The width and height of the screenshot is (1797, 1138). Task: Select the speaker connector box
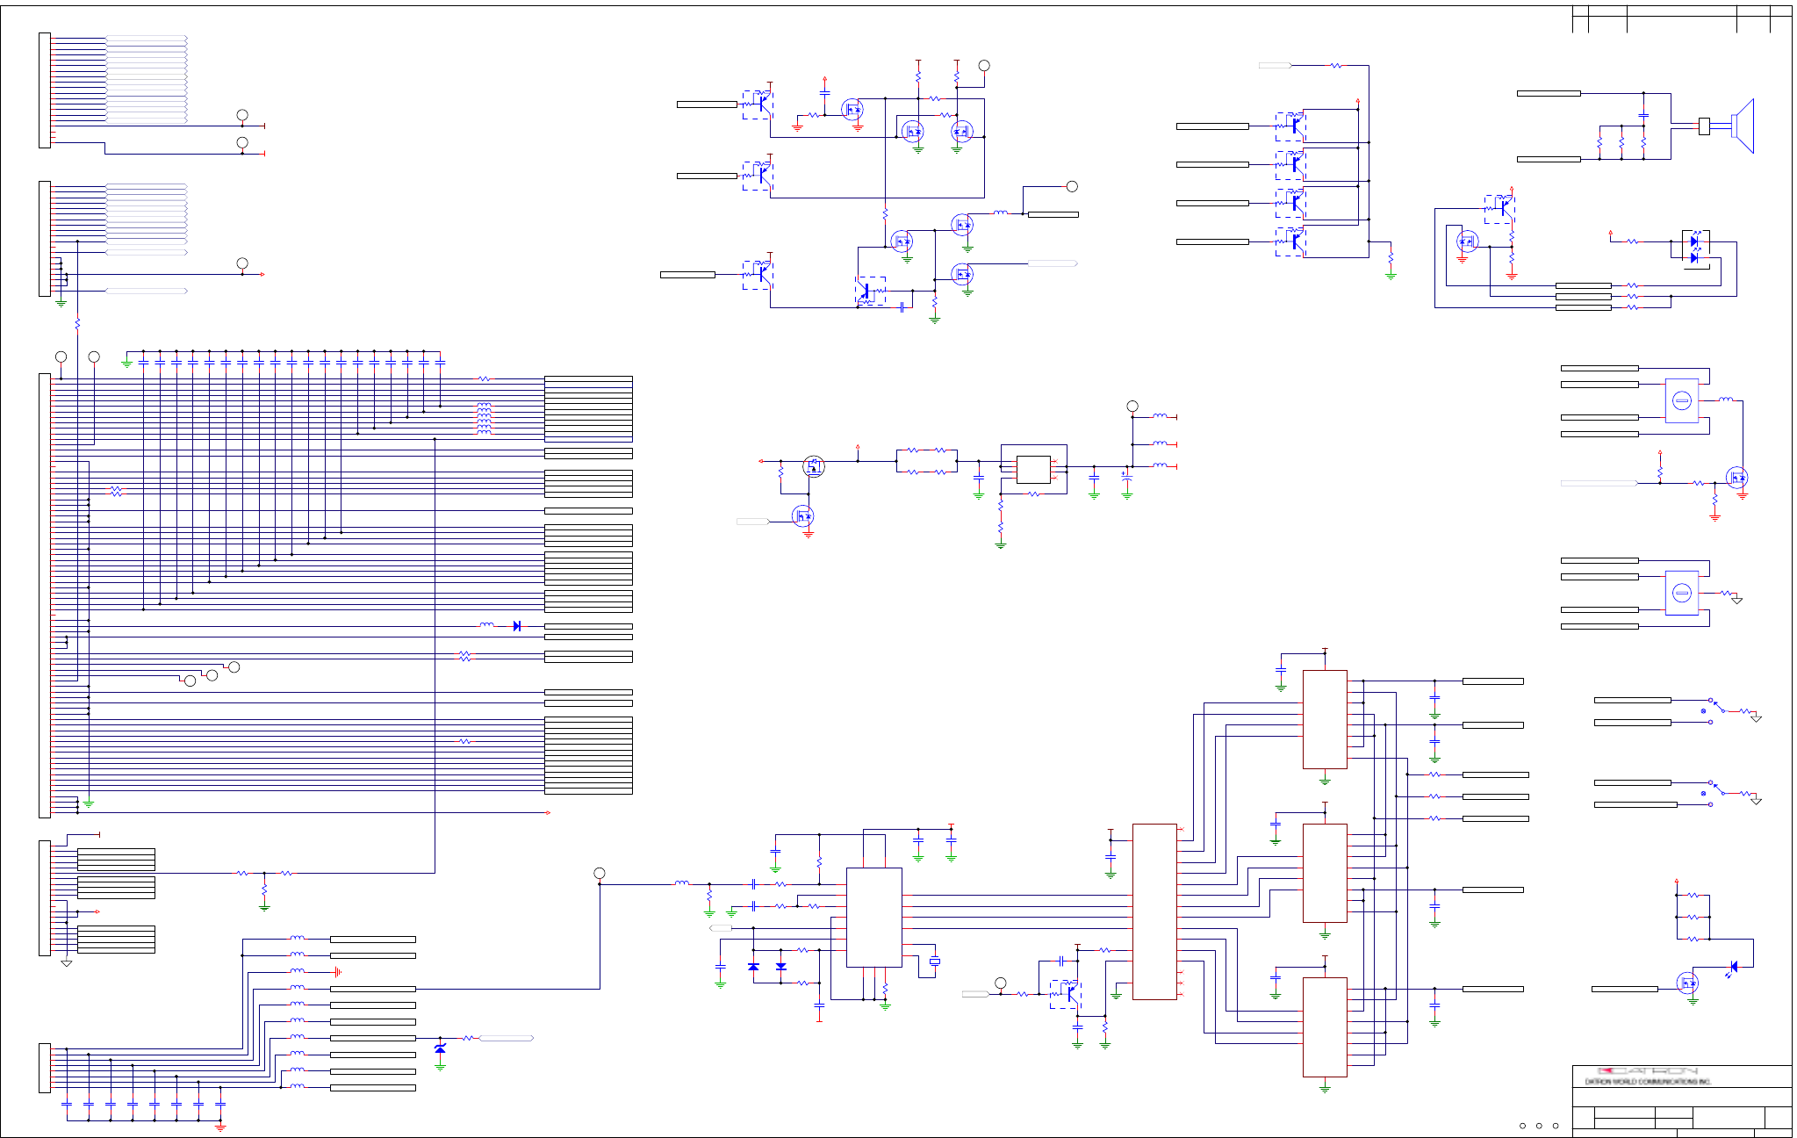coord(1704,126)
